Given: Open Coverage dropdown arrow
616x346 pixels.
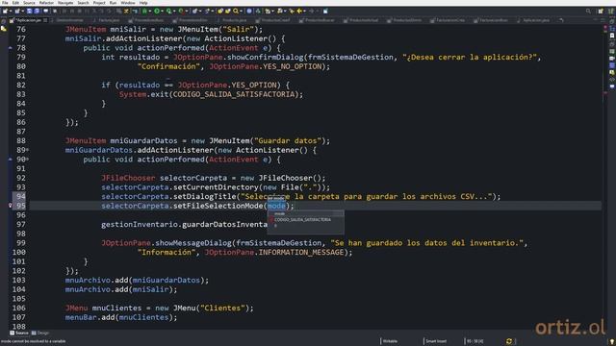Looking at the screenshot, I should [174, 11].
